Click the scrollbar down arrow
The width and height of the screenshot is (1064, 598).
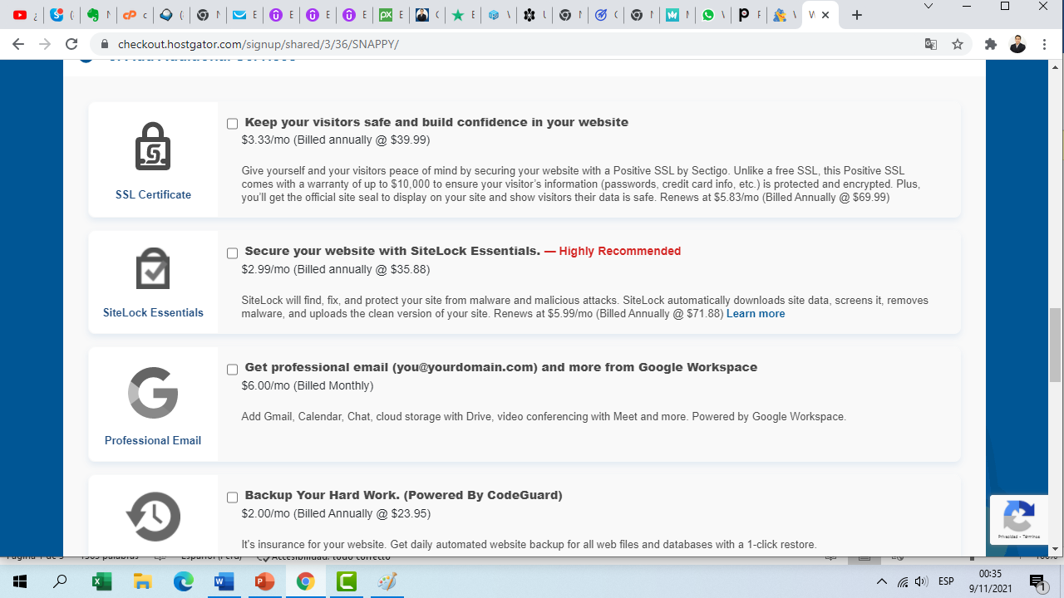1056,549
